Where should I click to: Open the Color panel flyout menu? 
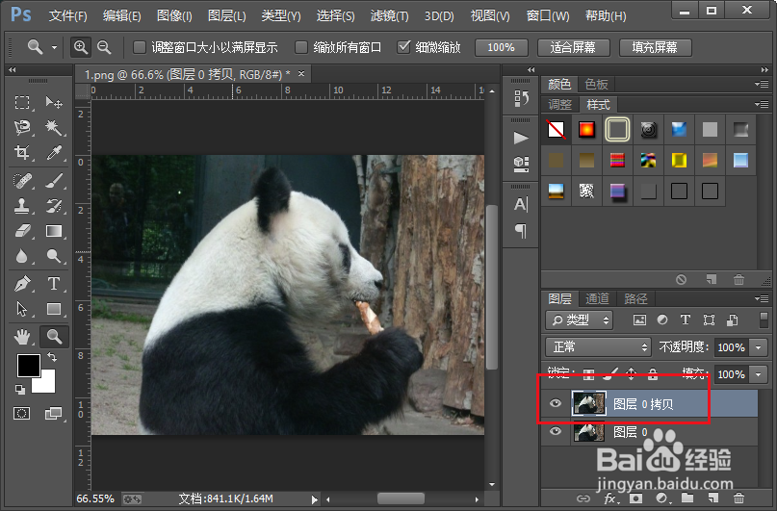[x=762, y=84]
